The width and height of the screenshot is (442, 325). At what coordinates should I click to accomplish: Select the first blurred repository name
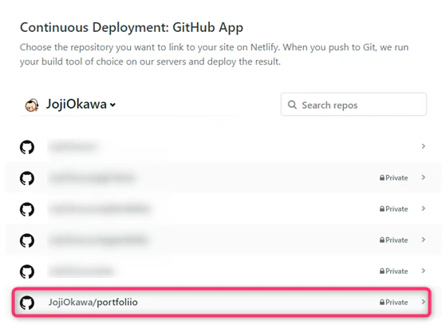click(74, 147)
